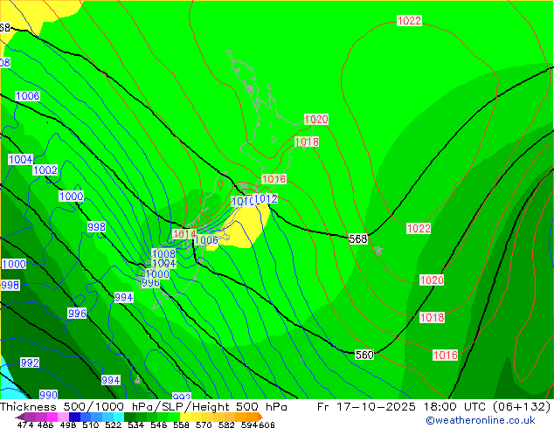Click the 582 legend value
554x428 pixels.
click(x=226, y=425)
